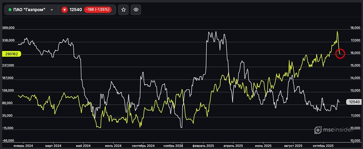363x149 pixels.
Task: Click the red circle marker on chart
Action: click(340, 53)
